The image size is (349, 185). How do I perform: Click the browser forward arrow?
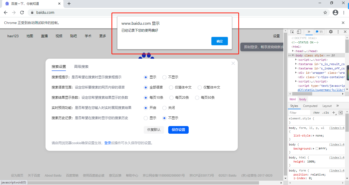coord(14,13)
